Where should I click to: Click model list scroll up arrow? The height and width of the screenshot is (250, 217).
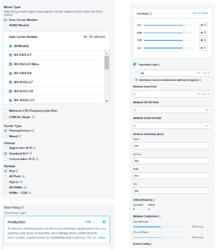point(107,54)
